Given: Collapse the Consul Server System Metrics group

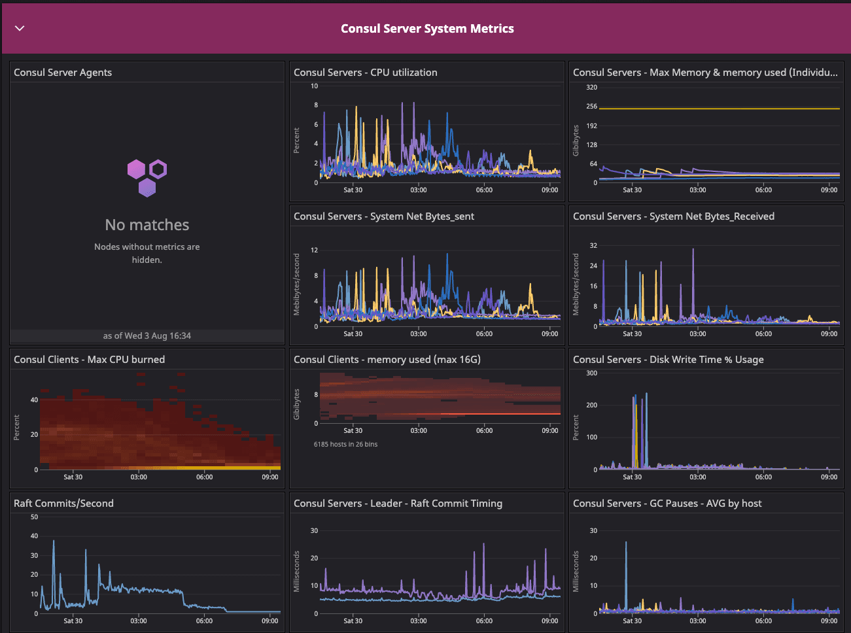Looking at the screenshot, I should [x=20, y=28].
